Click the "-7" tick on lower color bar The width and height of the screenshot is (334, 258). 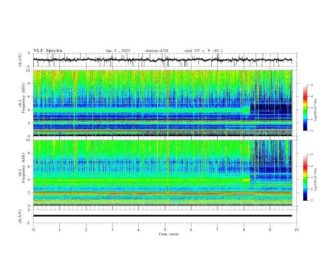(x=311, y=200)
